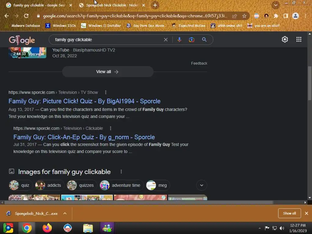The image size is (312, 234).
Task: Reload the current Google page
Action: (x=26, y=16)
